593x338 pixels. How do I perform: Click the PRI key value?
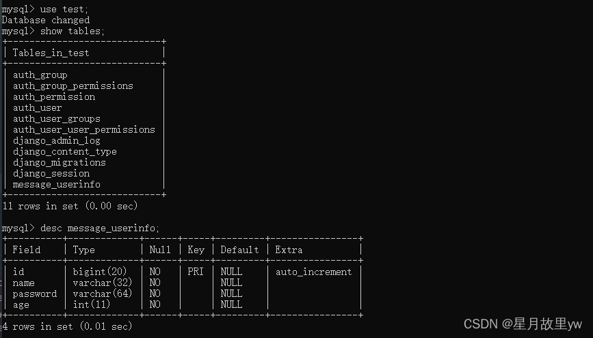(196, 272)
